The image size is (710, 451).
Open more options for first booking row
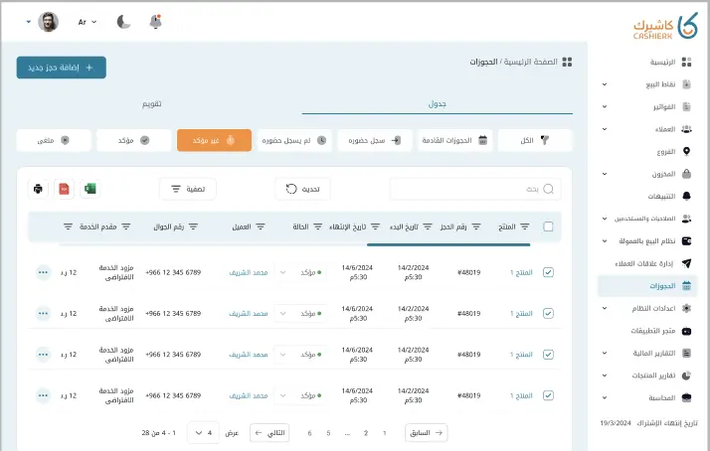[43, 272]
